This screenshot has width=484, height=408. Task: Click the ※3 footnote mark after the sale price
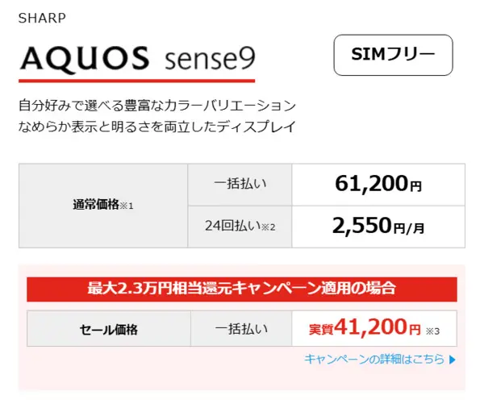(x=433, y=330)
